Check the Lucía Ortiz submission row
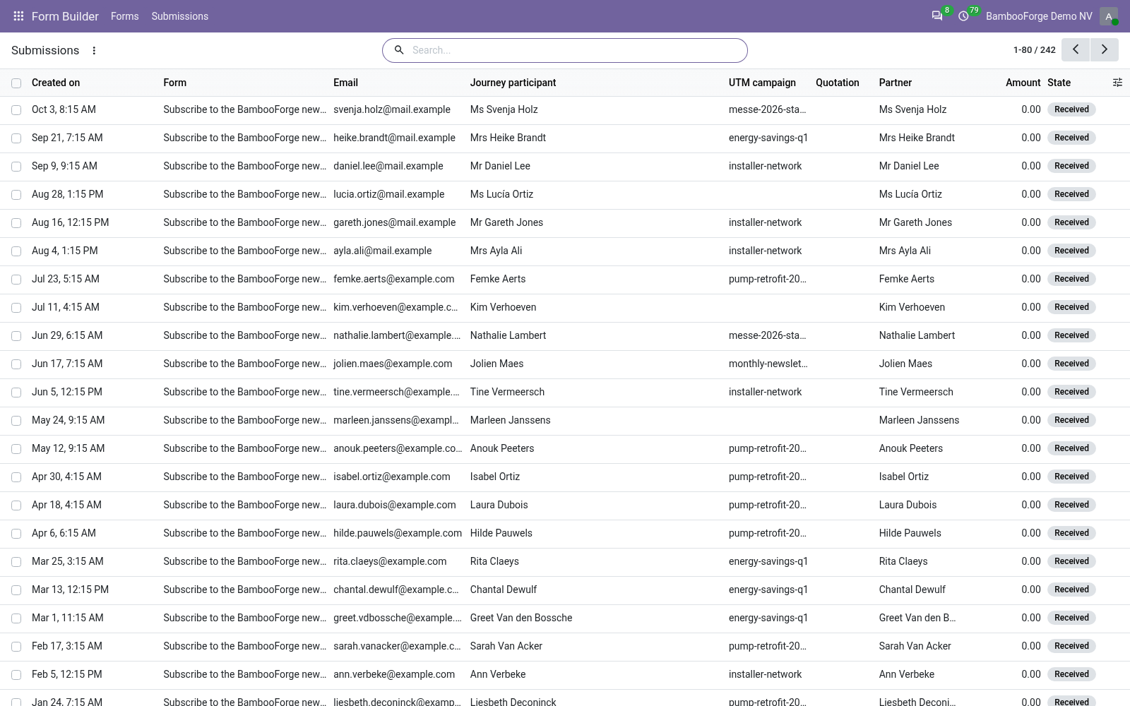Screen dimensions: 1130x706 (16, 195)
